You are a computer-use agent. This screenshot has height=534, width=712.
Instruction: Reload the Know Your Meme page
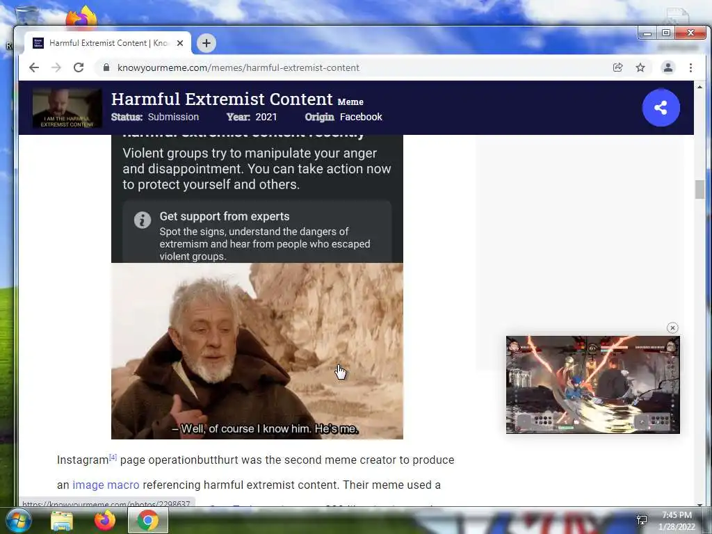click(79, 67)
